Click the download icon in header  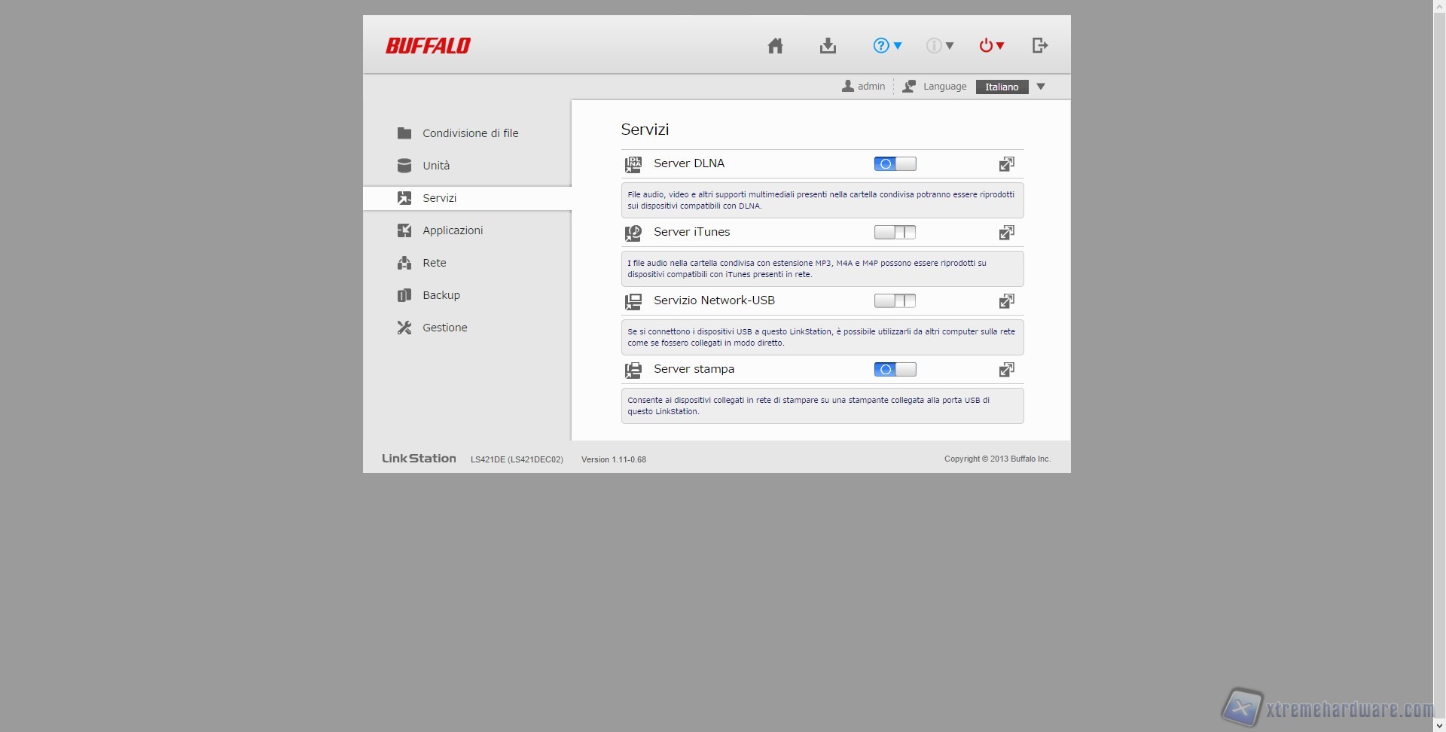828,46
